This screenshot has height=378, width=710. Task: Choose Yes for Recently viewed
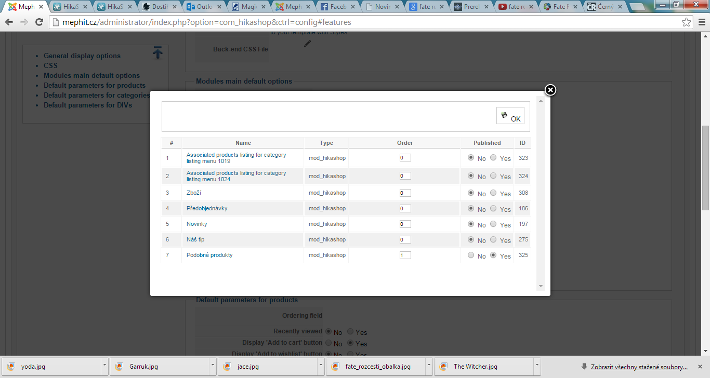[x=350, y=331]
